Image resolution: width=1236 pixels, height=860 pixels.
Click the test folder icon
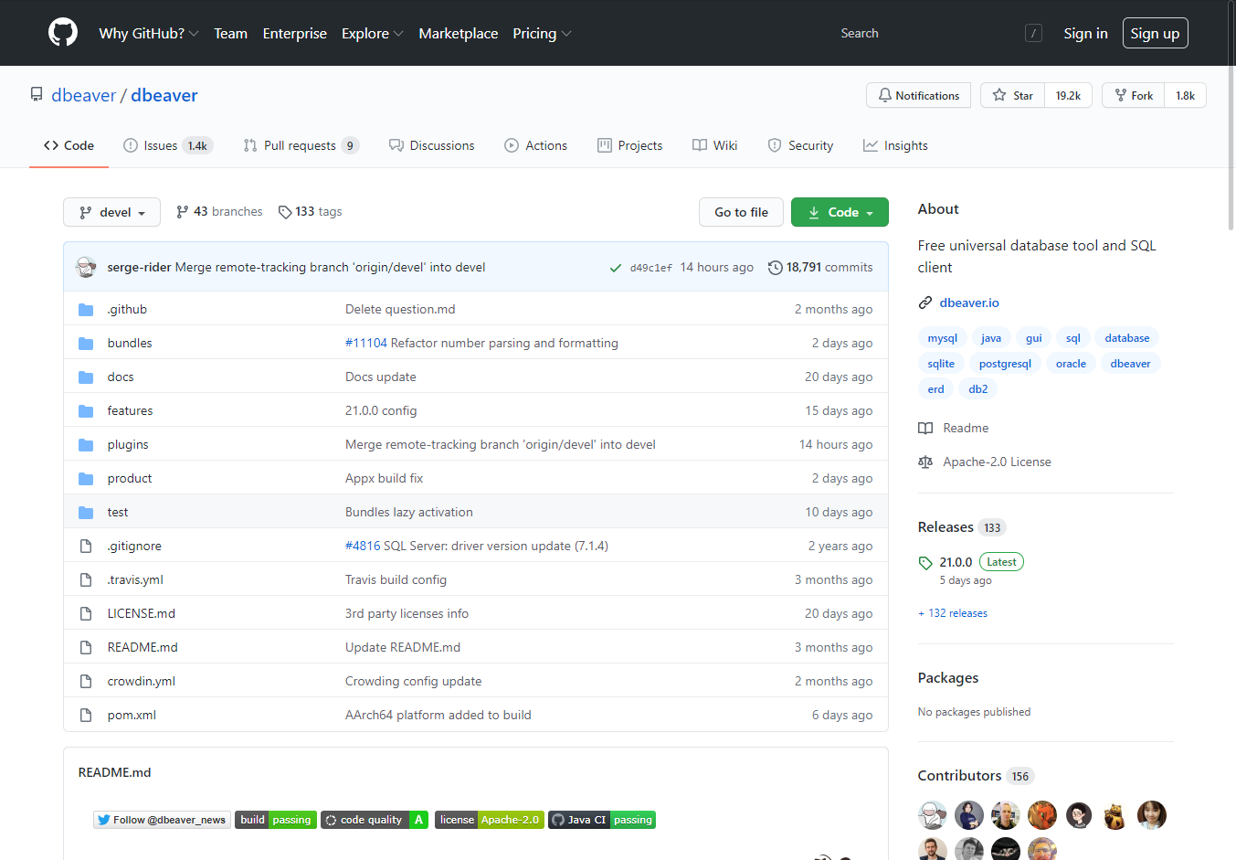pos(86,513)
